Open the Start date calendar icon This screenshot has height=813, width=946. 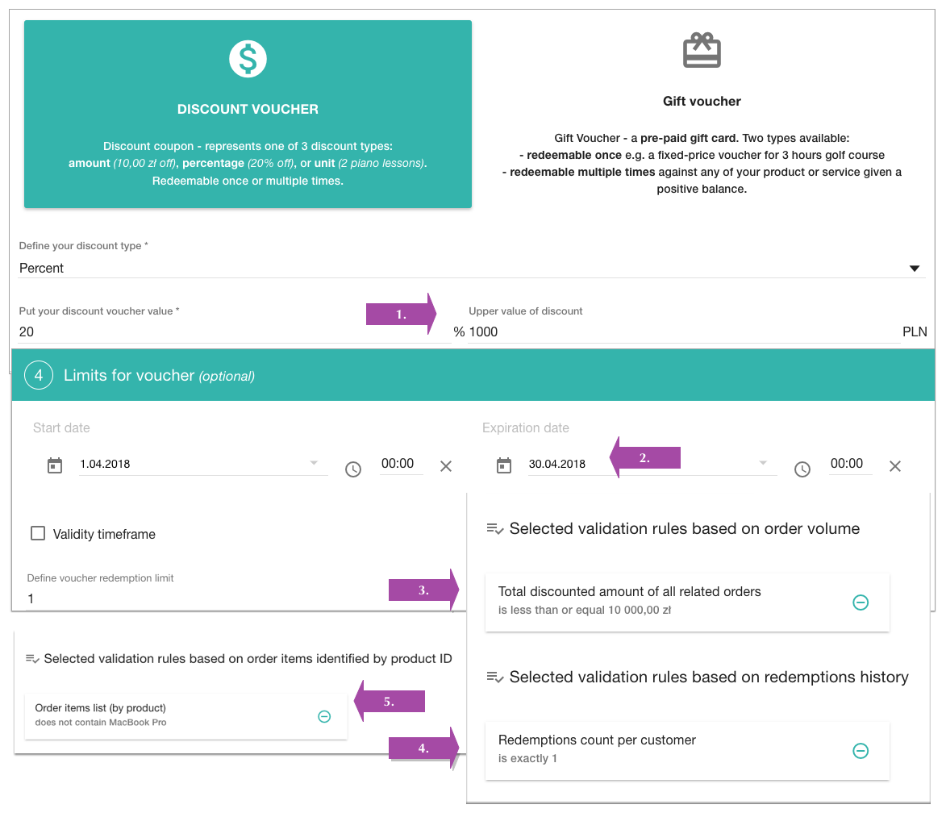(55, 465)
